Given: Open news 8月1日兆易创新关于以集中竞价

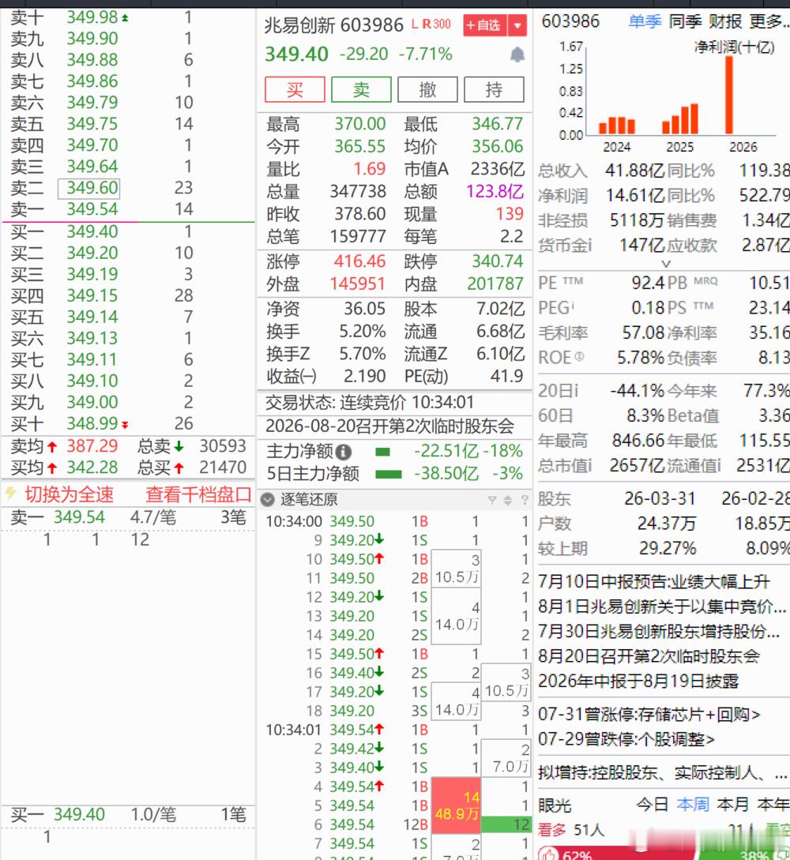Looking at the screenshot, I should [662, 606].
